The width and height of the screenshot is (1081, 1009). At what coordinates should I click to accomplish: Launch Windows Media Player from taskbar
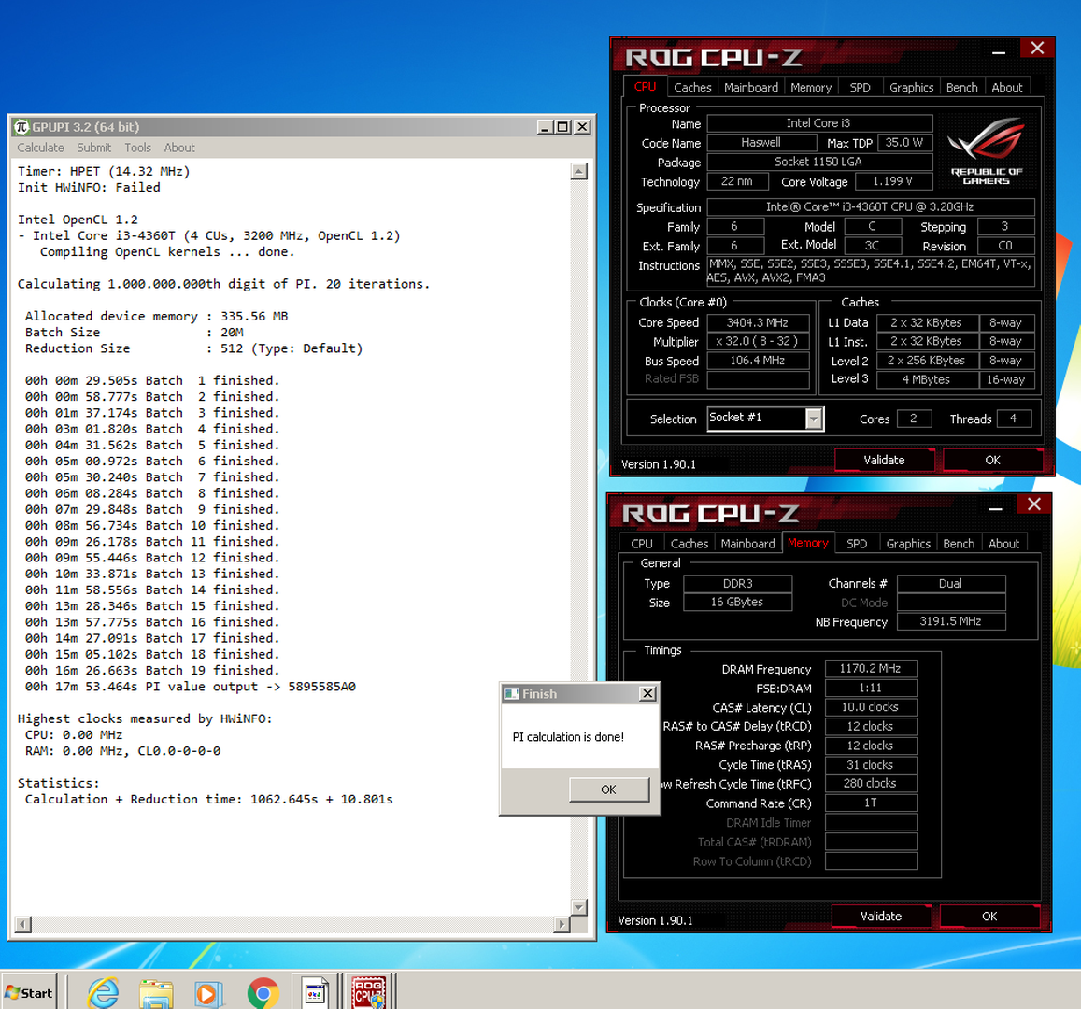coord(208,993)
